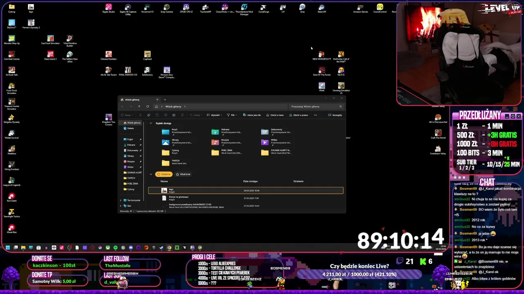Viewport: 524px width, 294px height.
Task: Click the copy icon in Explorer toolbar
Action: coord(149,115)
